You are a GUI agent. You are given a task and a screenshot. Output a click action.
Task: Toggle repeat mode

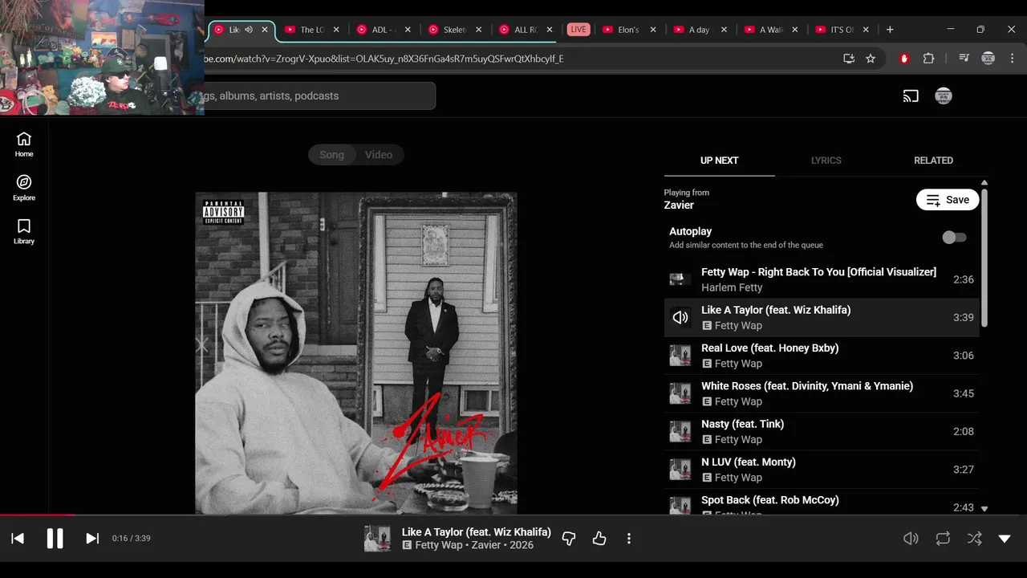tap(943, 539)
